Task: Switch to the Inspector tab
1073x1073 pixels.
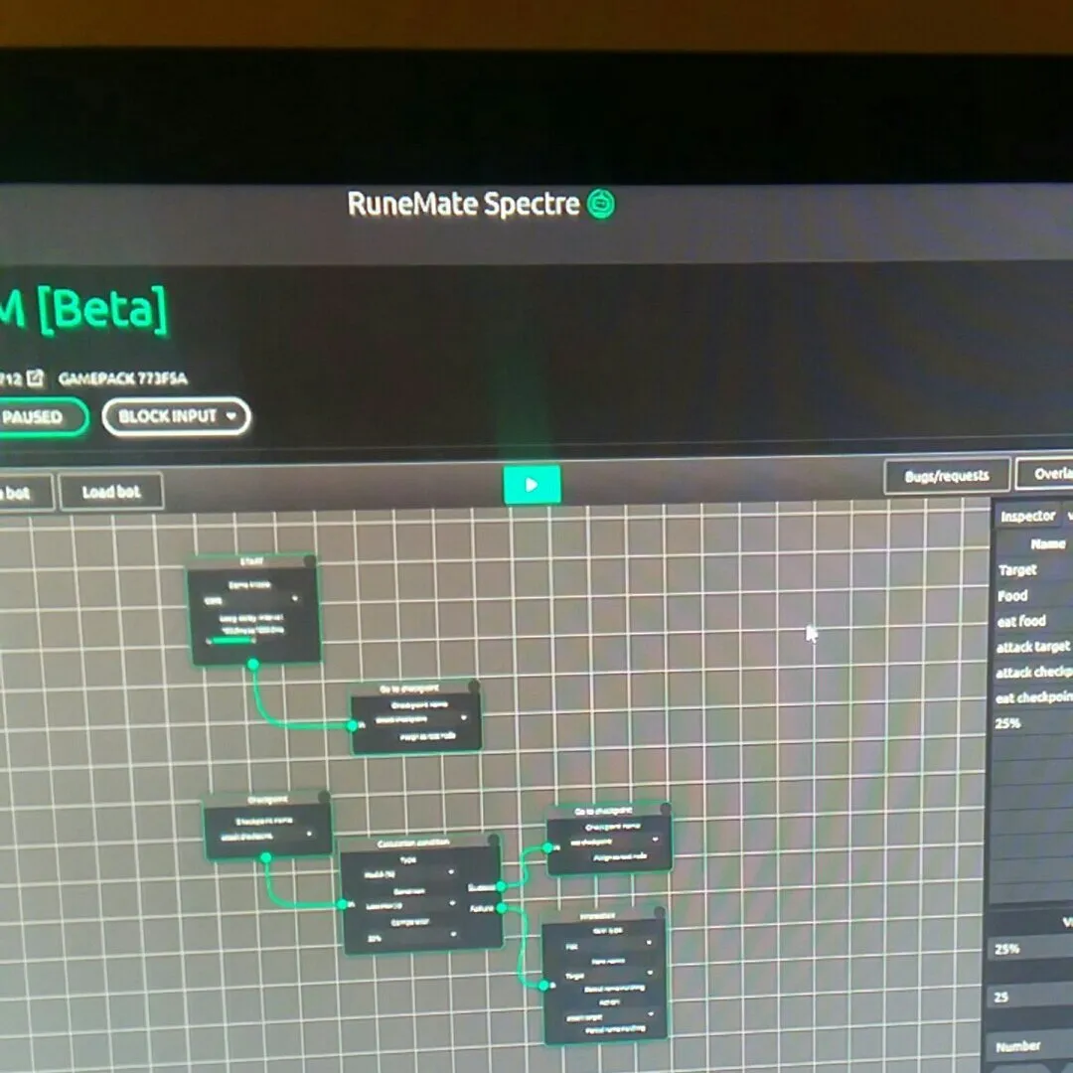Action: 1027,516
